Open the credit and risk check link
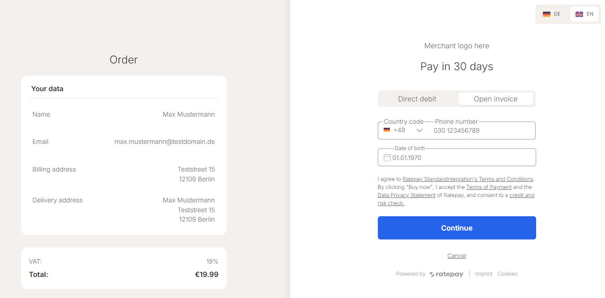 [522, 195]
